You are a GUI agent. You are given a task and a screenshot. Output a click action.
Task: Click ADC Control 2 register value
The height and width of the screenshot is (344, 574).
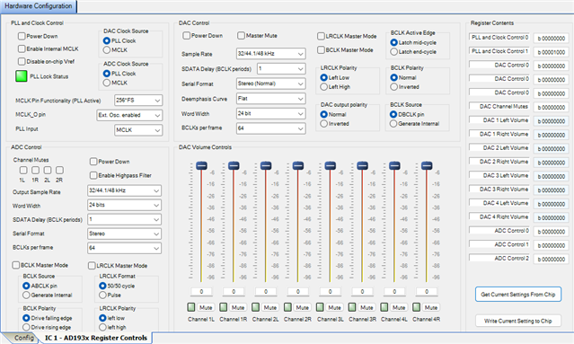tap(552, 259)
